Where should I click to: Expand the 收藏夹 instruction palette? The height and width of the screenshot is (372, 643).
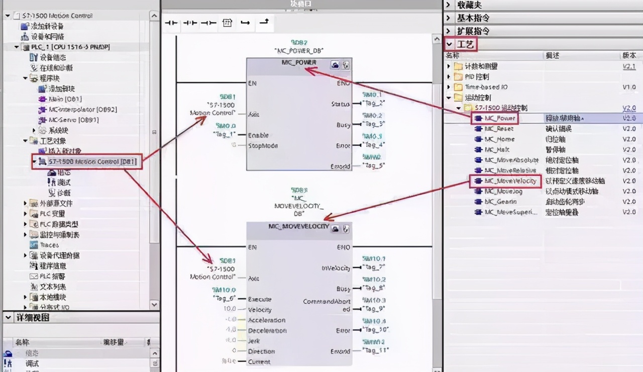click(x=450, y=5)
